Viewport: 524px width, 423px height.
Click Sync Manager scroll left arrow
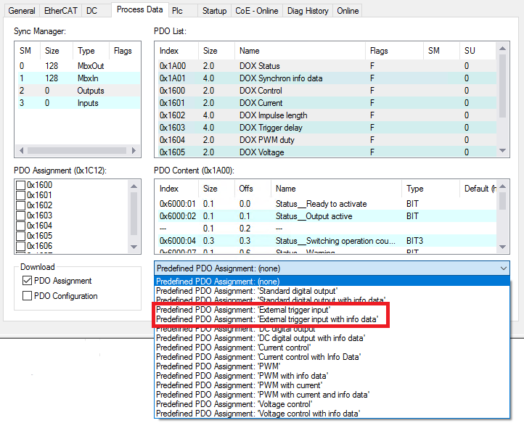(21, 150)
